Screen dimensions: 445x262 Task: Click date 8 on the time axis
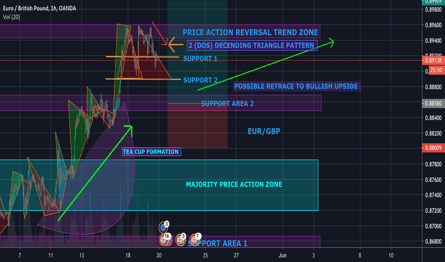(360, 255)
